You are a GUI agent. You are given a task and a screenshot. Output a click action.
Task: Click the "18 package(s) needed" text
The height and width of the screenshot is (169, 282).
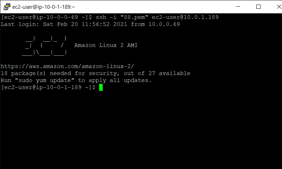tap(36, 73)
